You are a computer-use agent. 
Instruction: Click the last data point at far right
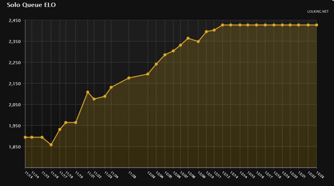pos(316,25)
